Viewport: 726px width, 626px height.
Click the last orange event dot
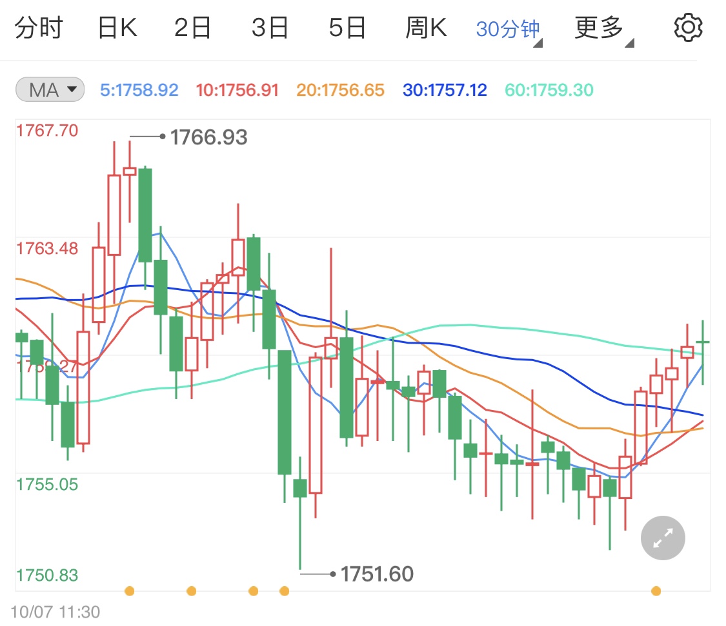[656, 591]
